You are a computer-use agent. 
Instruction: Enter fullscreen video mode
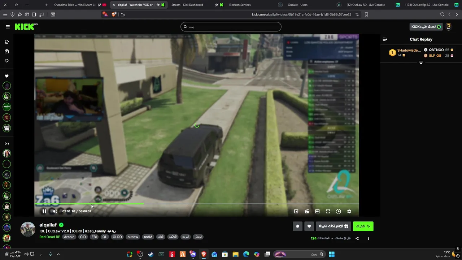click(x=328, y=211)
